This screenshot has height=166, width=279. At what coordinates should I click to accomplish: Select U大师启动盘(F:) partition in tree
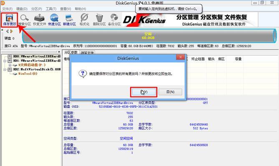(x=32, y=65)
